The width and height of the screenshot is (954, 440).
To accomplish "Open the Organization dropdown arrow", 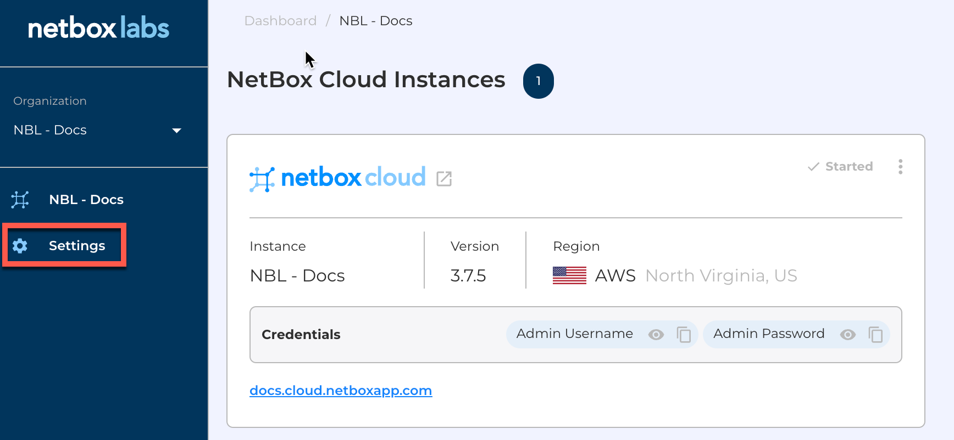I will coord(176,131).
